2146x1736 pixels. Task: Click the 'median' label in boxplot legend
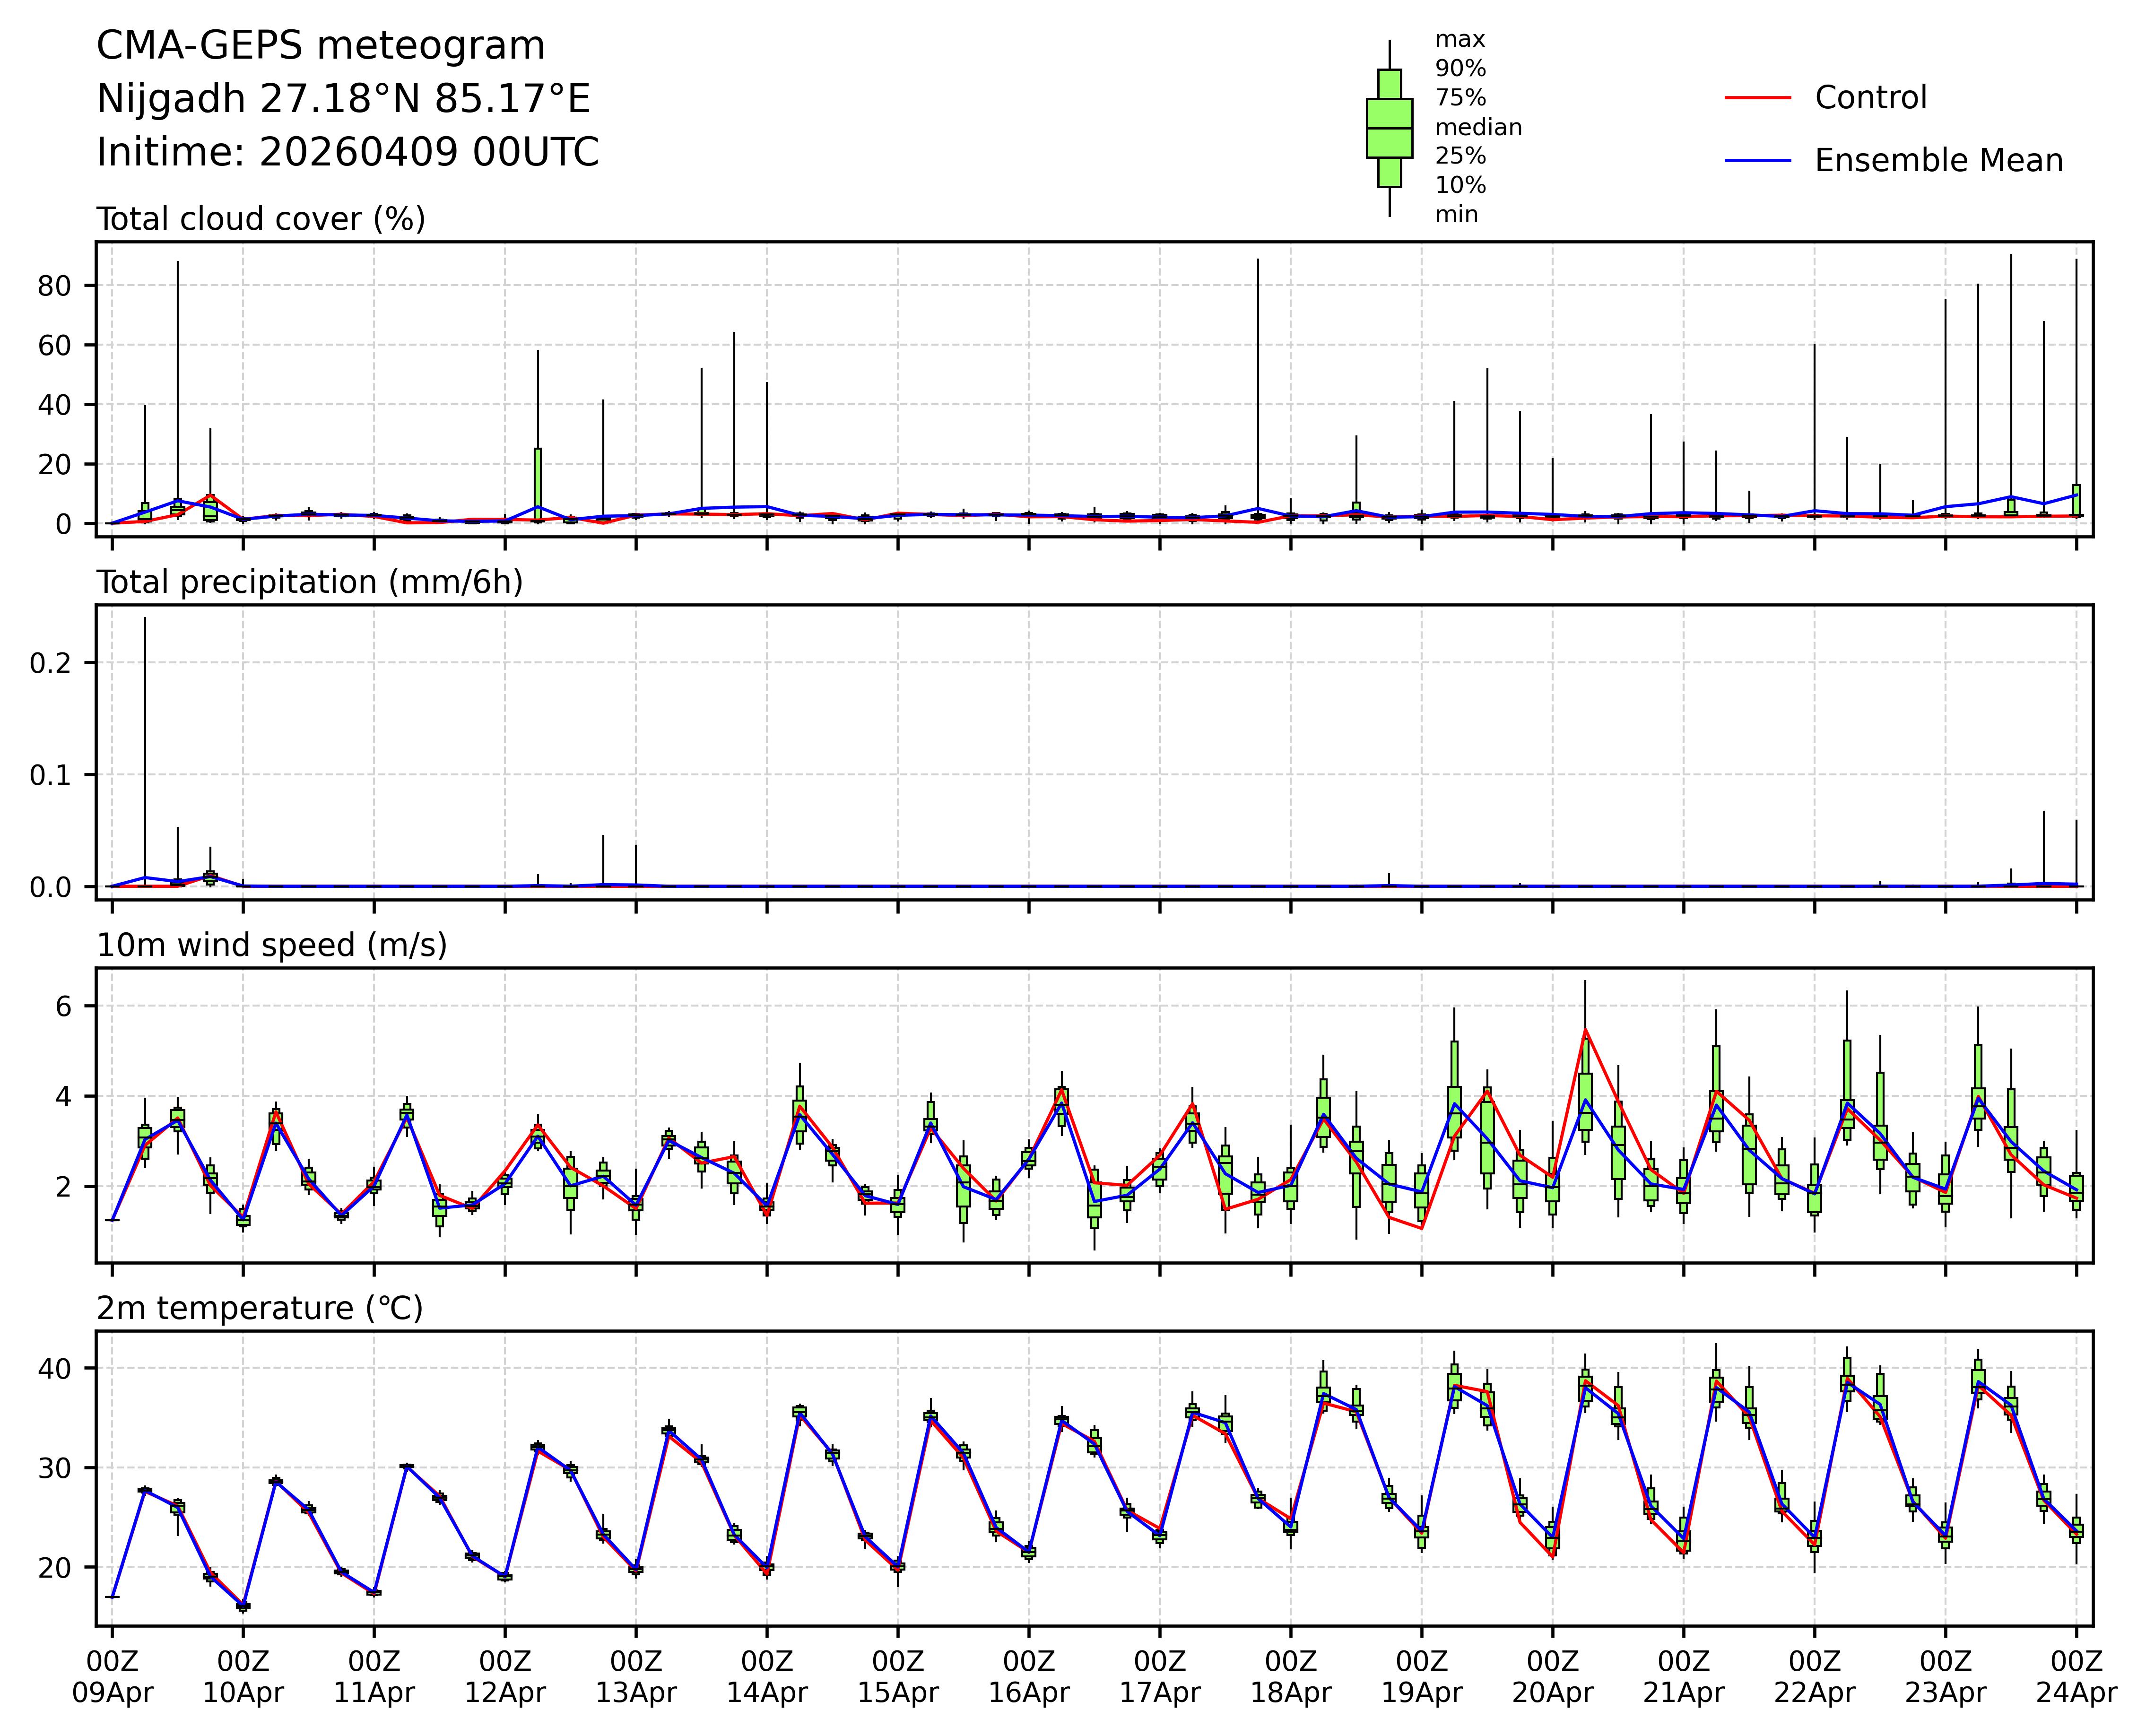click(1478, 127)
